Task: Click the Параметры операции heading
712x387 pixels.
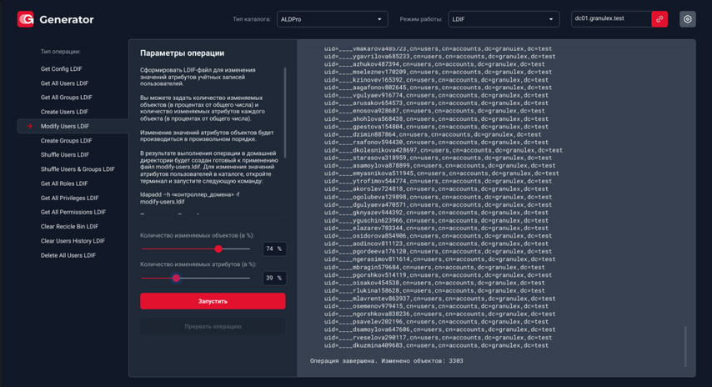Action: point(182,53)
